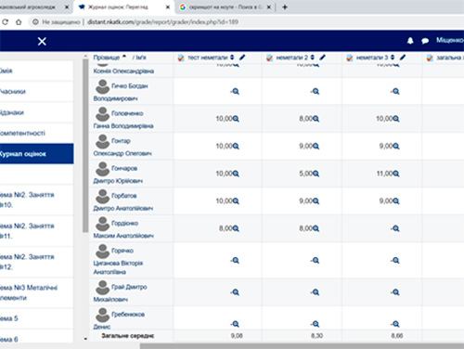Analyze Головченко's 8,00 неметали 2 grade

coord(316,119)
